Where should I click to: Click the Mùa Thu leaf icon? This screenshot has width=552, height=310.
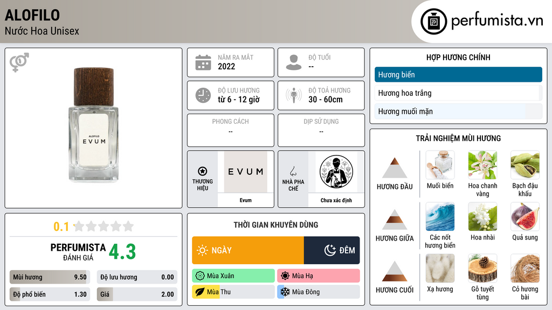(x=200, y=292)
